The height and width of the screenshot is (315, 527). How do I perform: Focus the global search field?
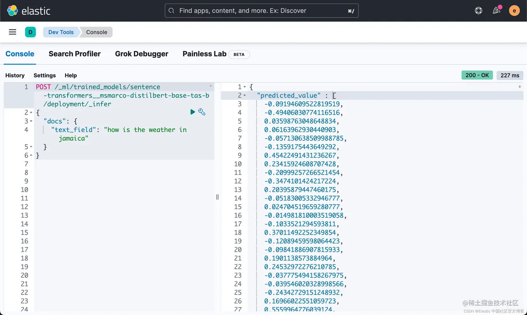(261, 11)
